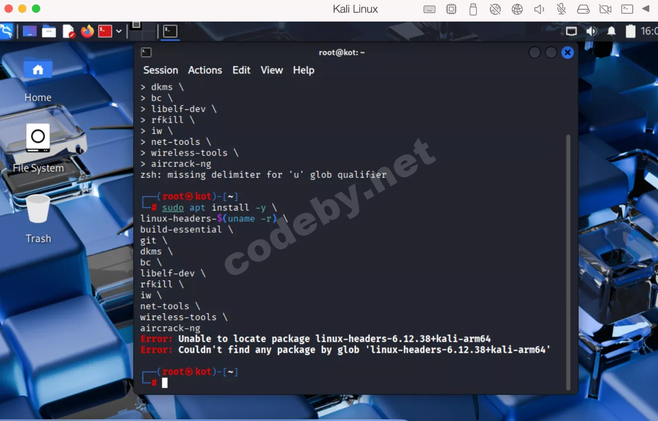This screenshot has width=658, height=421.
Task: Expand the terminal launcher dropdown arrow
Action: click(x=119, y=31)
